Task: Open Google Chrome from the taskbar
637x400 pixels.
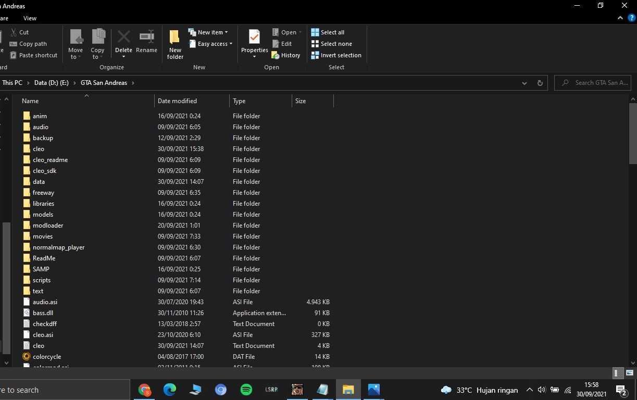Action: (145, 390)
